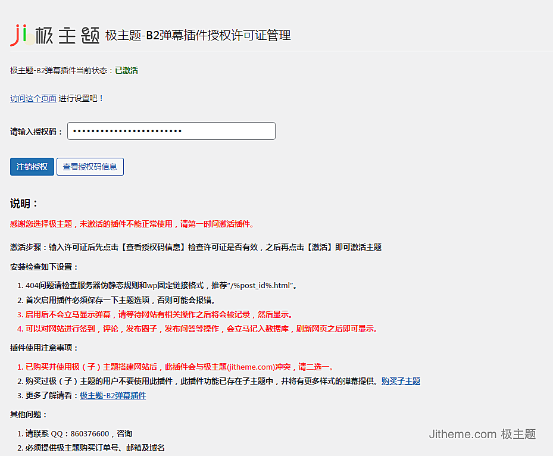Click the 必须提供极主题购买订单号 item

[x=95, y=448]
